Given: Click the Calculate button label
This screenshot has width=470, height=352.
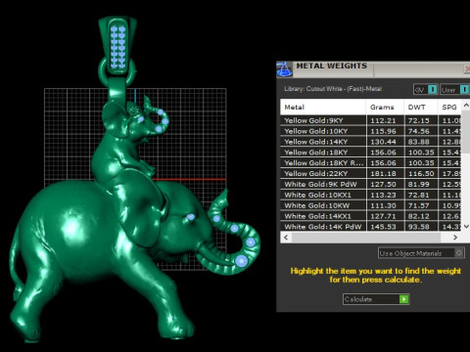Looking at the screenshot, I should (358, 299).
